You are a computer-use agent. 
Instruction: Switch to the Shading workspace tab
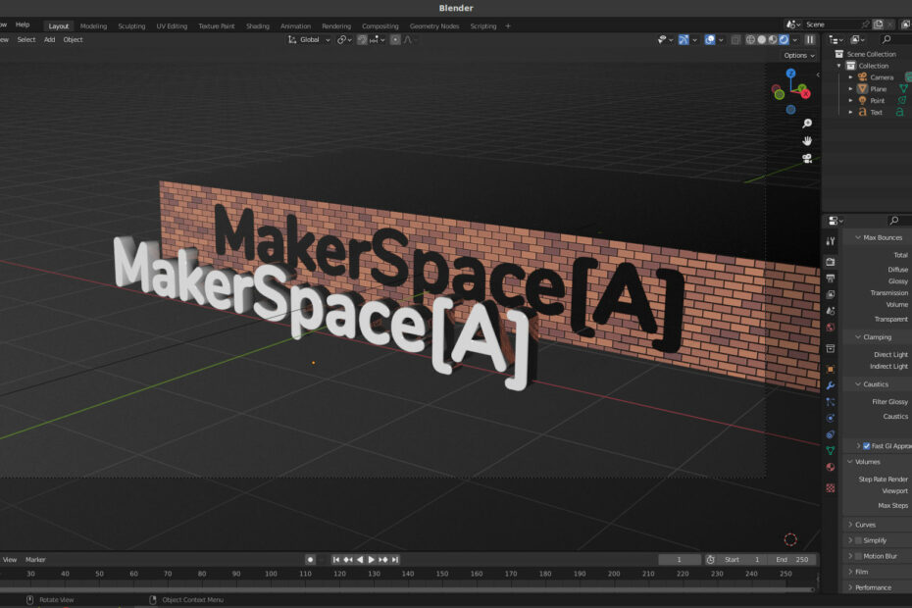coord(257,26)
